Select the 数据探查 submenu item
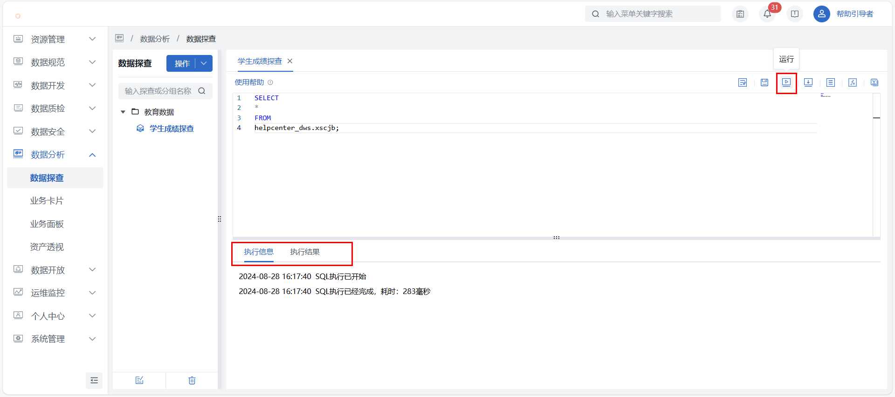The image size is (895, 397). [55, 178]
